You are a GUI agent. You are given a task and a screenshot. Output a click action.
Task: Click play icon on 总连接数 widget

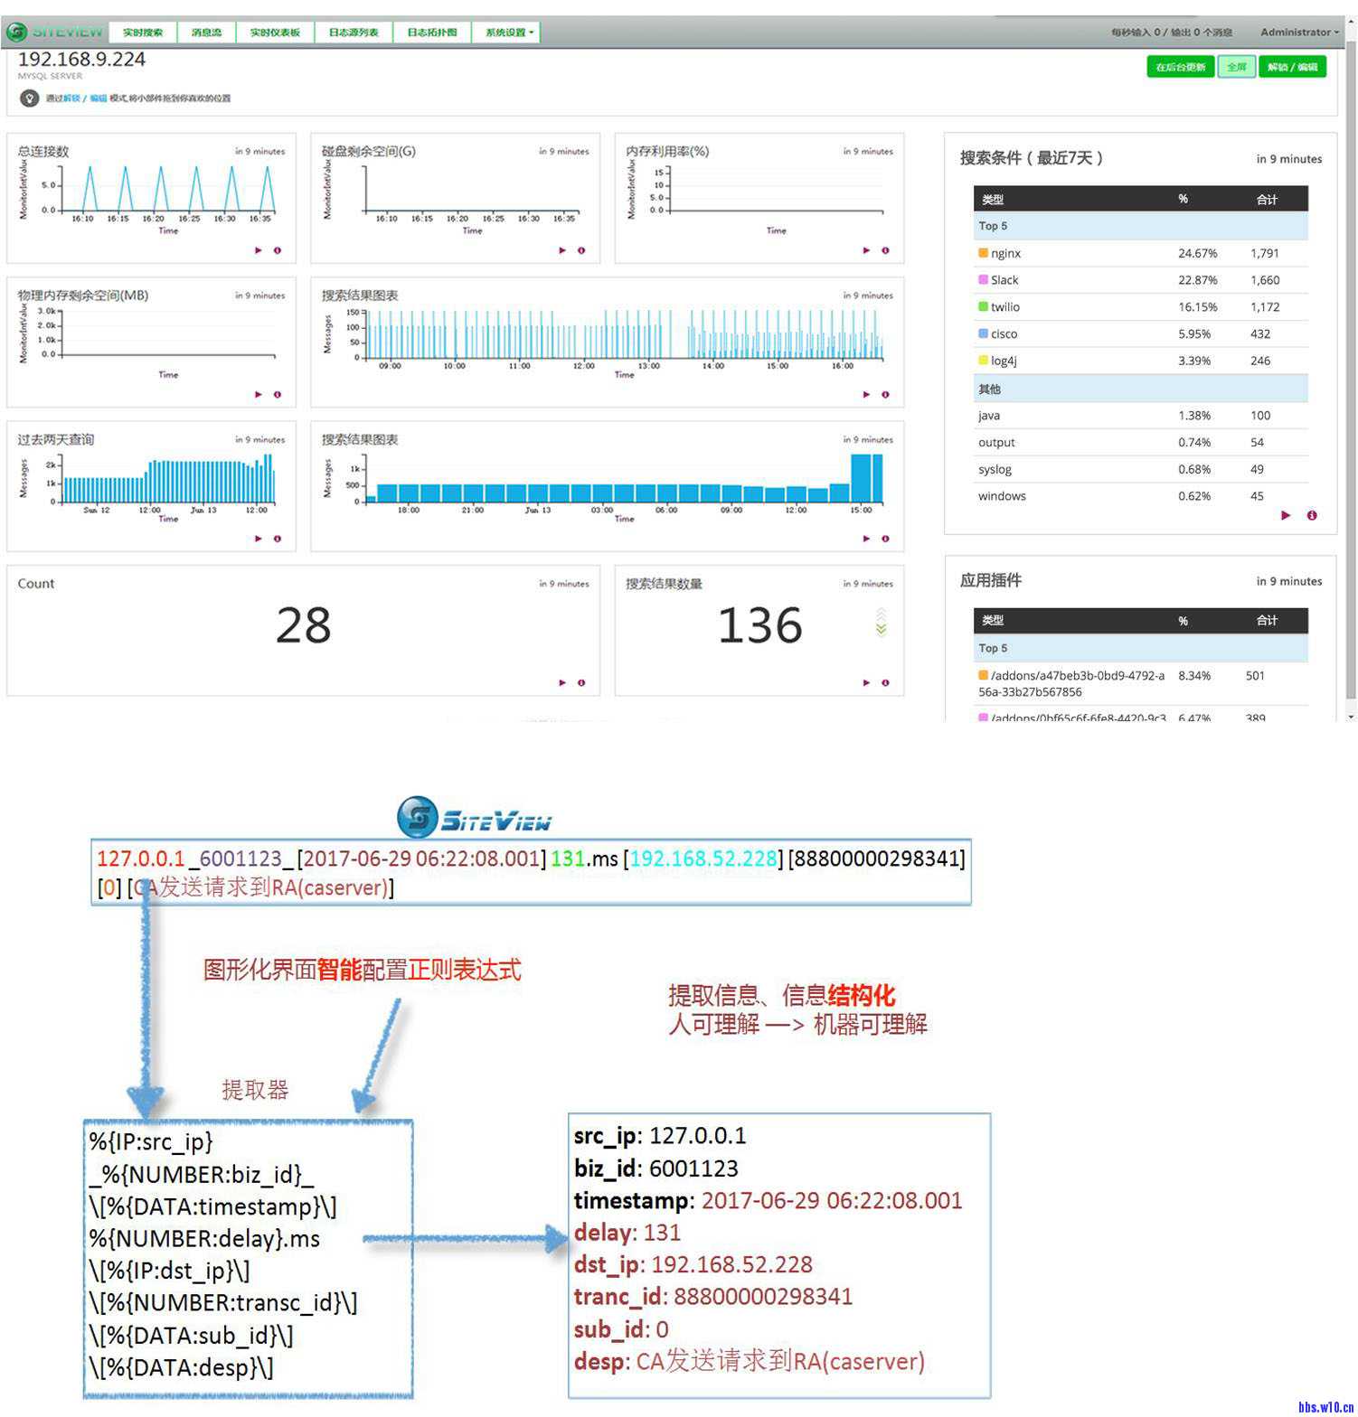coord(259,250)
